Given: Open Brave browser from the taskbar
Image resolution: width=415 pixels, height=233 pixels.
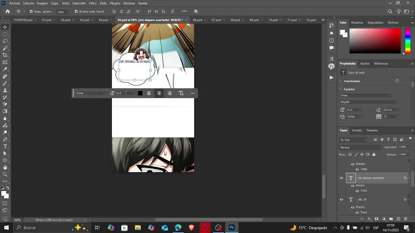Looking at the screenshot, I should point(192,228).
